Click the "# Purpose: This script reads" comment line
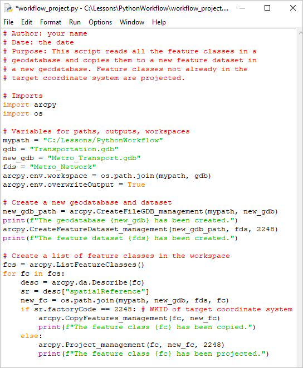Screen dimensions: 303x368 coord(130,51)
